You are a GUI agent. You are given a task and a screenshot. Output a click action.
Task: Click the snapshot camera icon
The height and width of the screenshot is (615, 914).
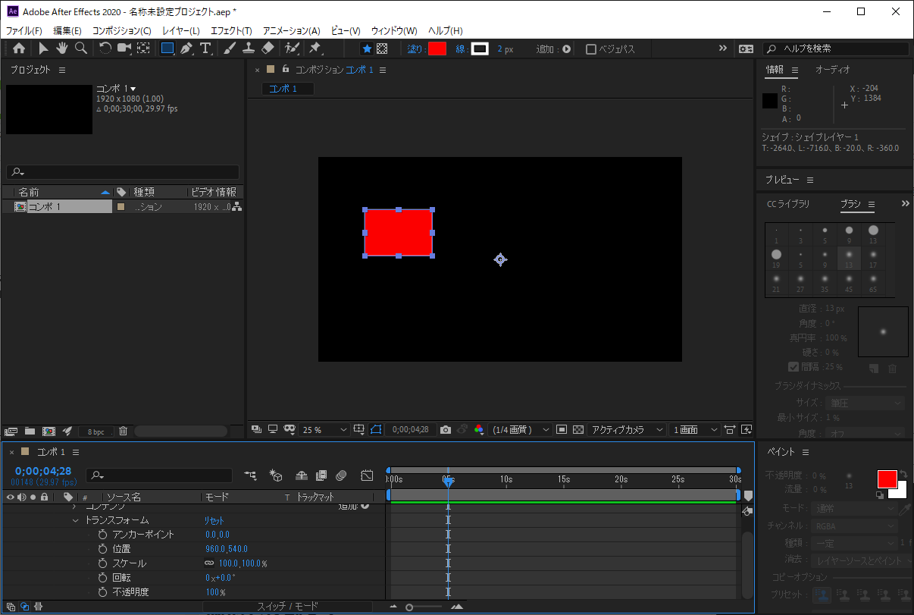446,430
